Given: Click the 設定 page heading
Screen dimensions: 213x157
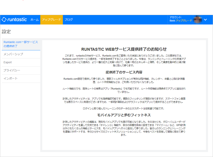Looking at the screenshot, I should point(6,32).
